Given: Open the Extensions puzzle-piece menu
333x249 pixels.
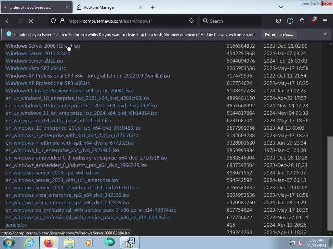Looking at the screenshot, I should click(x=302, y=21).
